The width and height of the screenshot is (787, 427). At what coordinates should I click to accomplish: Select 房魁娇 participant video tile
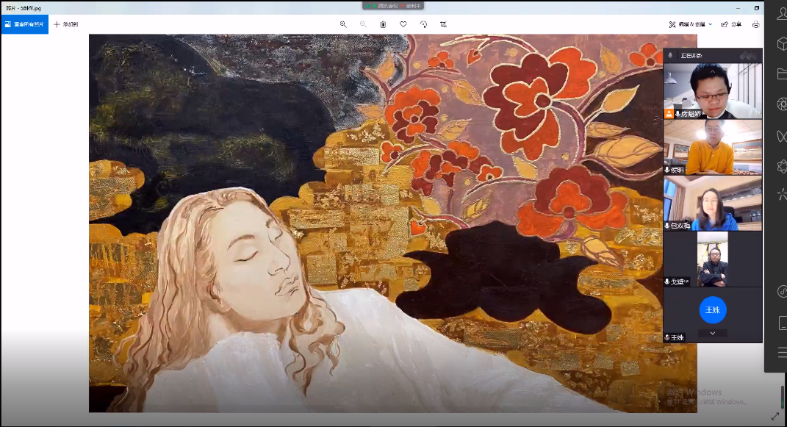pyautogui.click(x=713, y=91)
